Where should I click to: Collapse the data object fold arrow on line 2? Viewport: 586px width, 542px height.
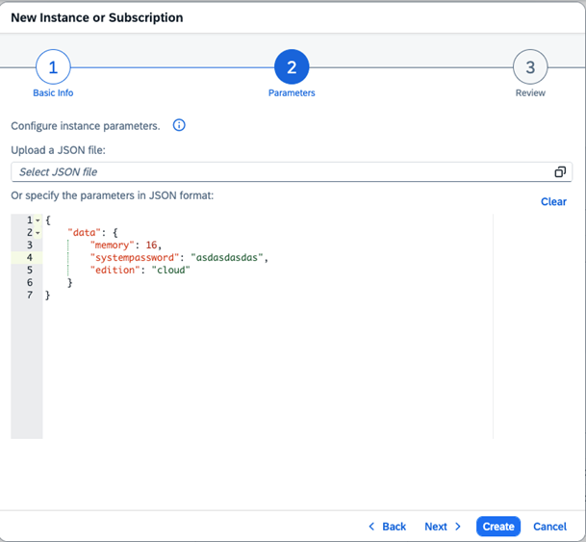[x=38, y=233]
